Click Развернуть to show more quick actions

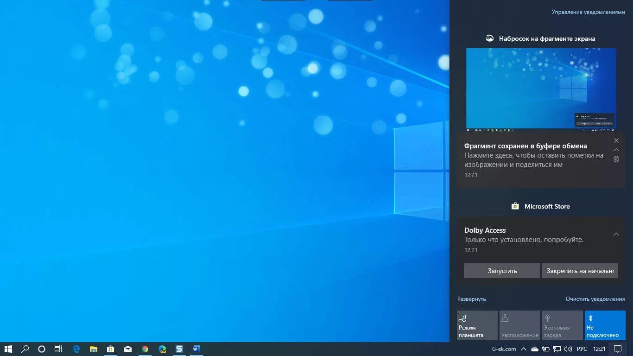tap(472, 299)
